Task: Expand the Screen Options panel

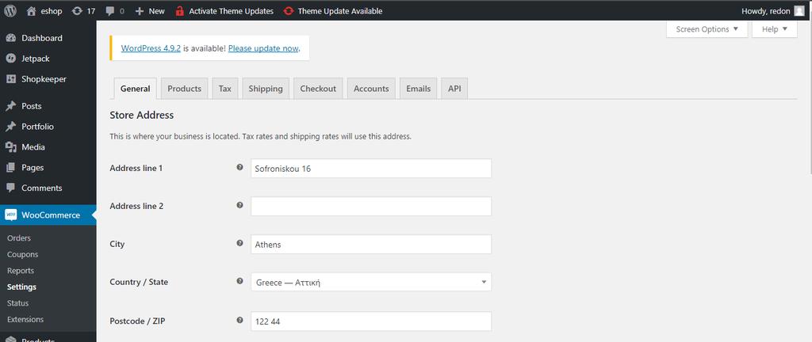Action: coord(707,29)
